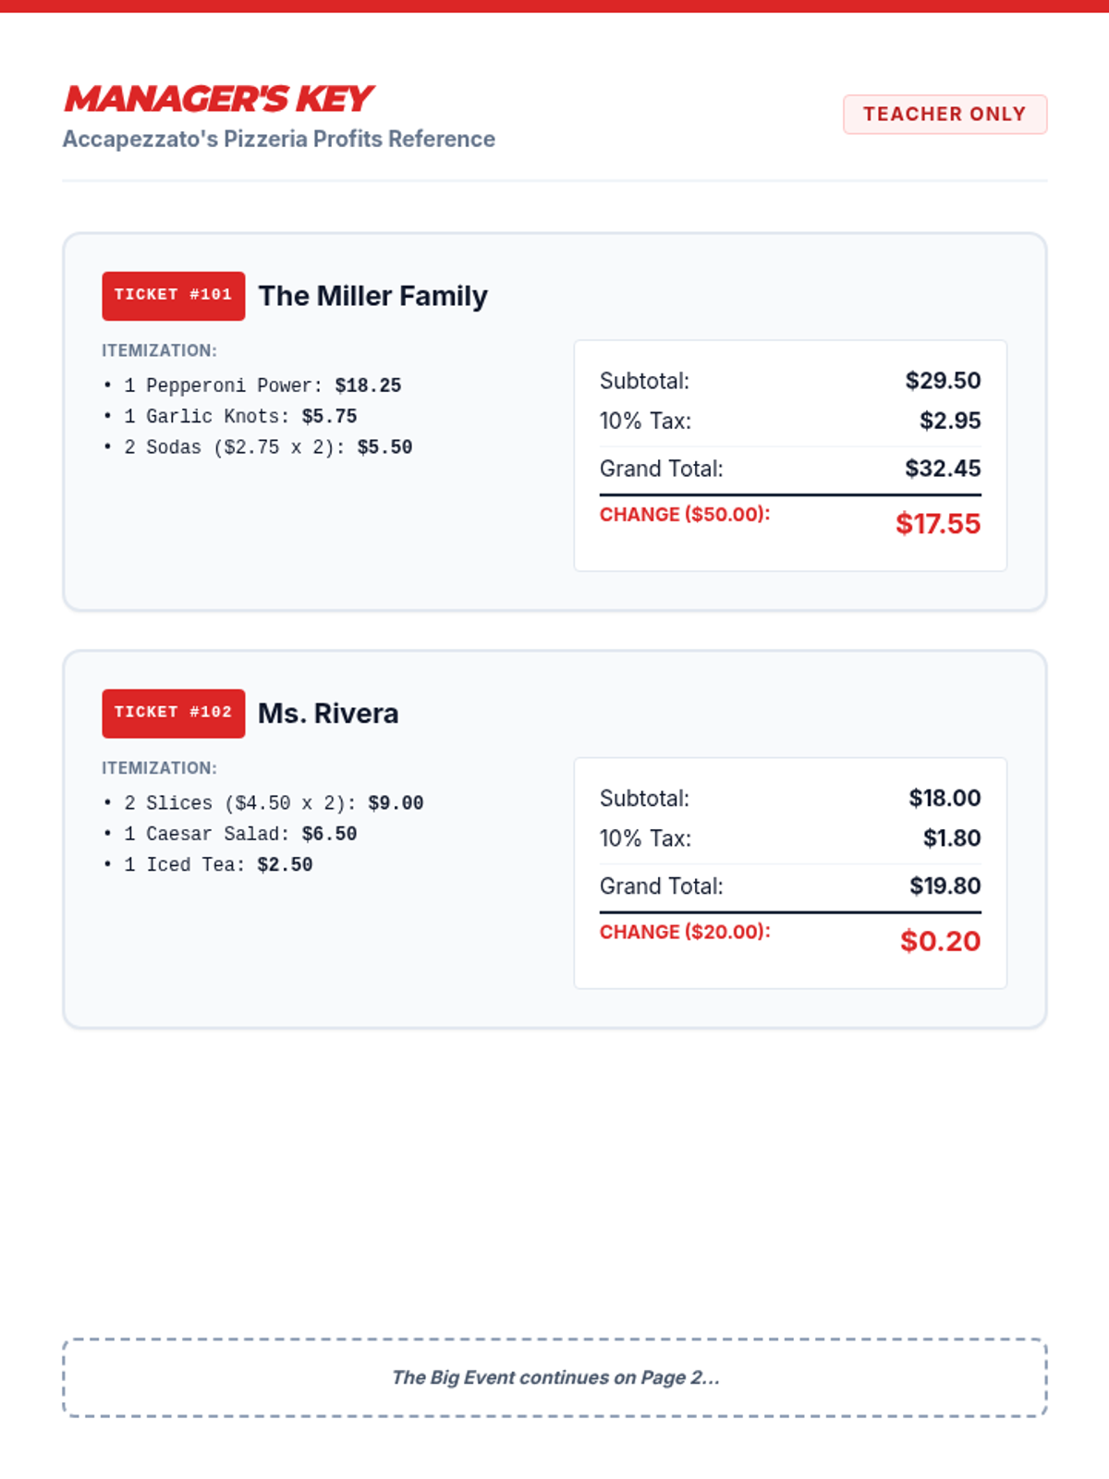The height and width of the screenshot is (1479, 1109).
Task: Select the TICKET #101 red tag
Action: tap(173, 296)
